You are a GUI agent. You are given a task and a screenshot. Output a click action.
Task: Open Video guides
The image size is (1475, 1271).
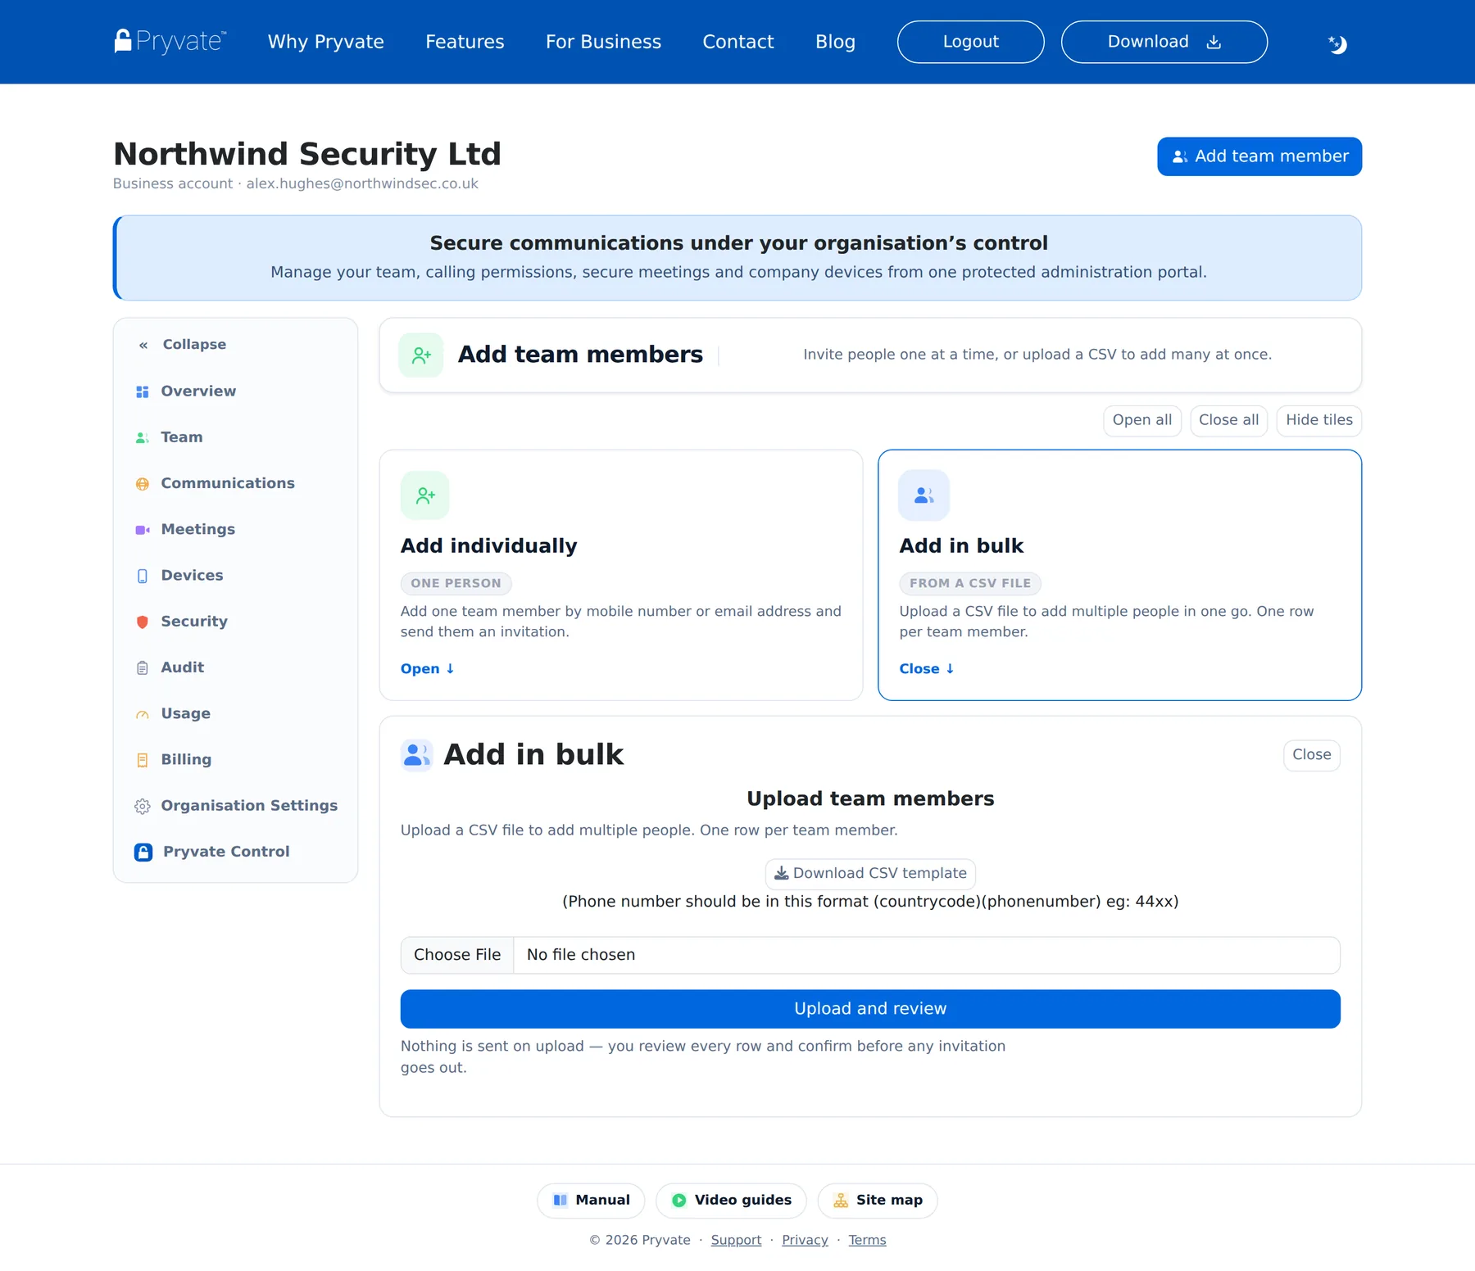(x=731, y=1201)
